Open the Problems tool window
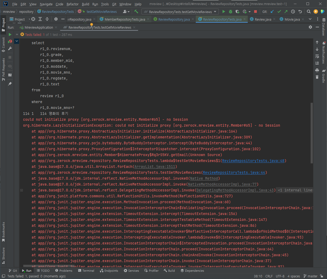This screenshot has width=327, height=279. (x=64, y=271)
